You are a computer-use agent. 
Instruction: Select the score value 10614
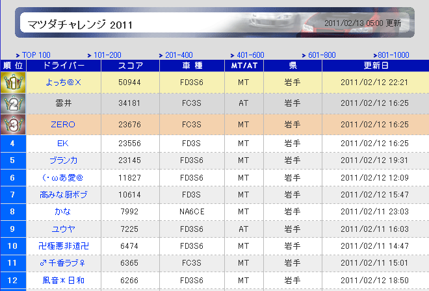(129, 195)
